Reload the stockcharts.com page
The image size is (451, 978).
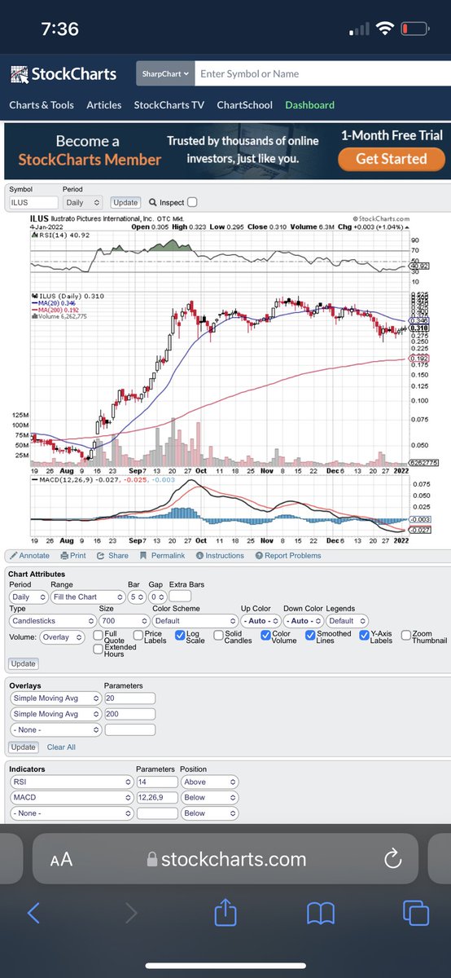point(392,858)
